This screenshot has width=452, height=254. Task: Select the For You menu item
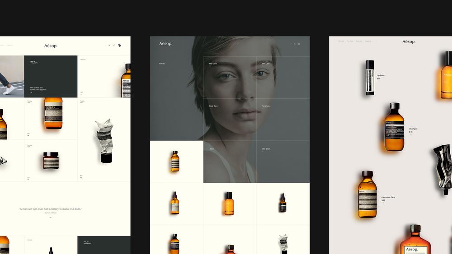[x=162, y=64]
